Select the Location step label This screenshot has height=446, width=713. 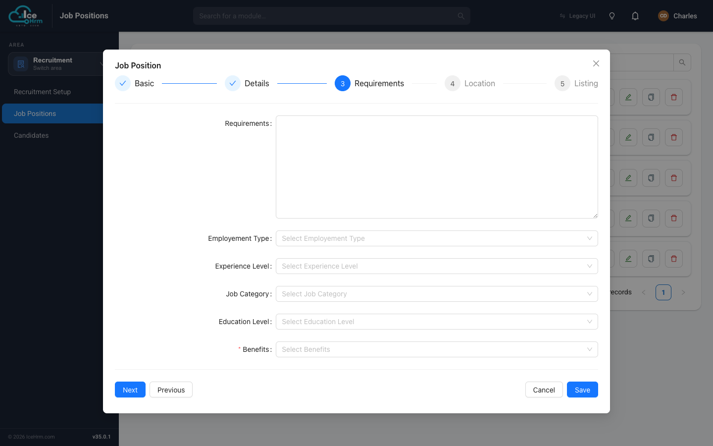480,83
